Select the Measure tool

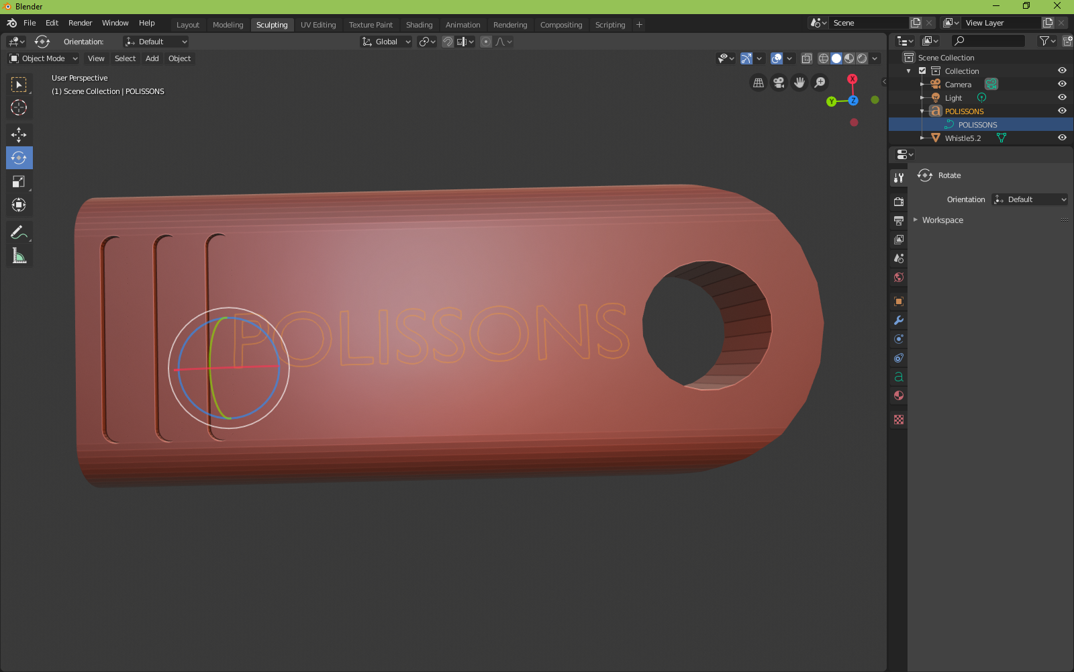(x=19, y=256)
